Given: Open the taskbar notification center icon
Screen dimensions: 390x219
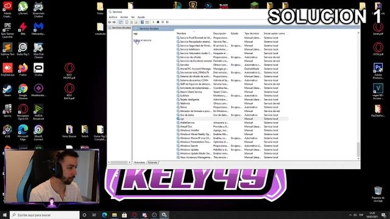Looking at the screenshot, I should tap(384, 215).
